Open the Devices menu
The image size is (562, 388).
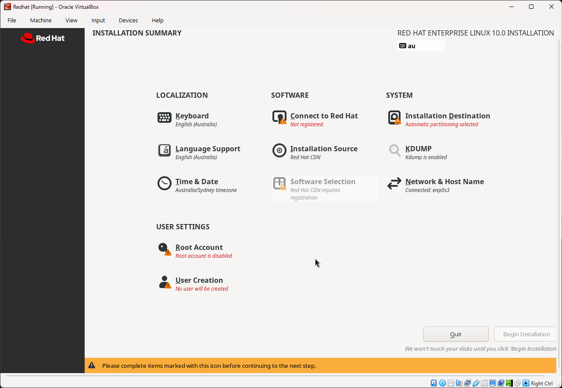[128, 20]
